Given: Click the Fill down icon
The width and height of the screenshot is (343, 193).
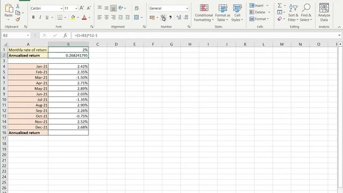Looking at the screenshot, I should point(280,12).
